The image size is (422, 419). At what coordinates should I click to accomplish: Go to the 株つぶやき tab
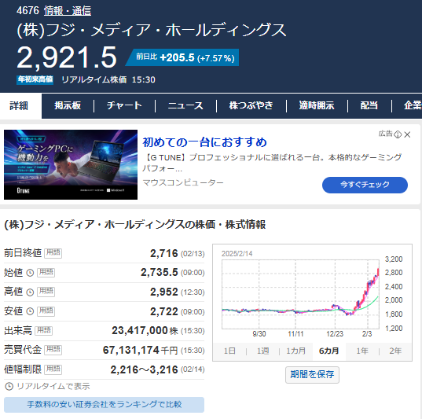(251, 105)
